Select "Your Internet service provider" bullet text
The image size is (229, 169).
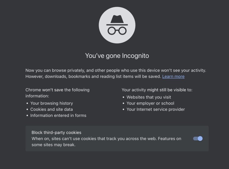pos(156,109)
